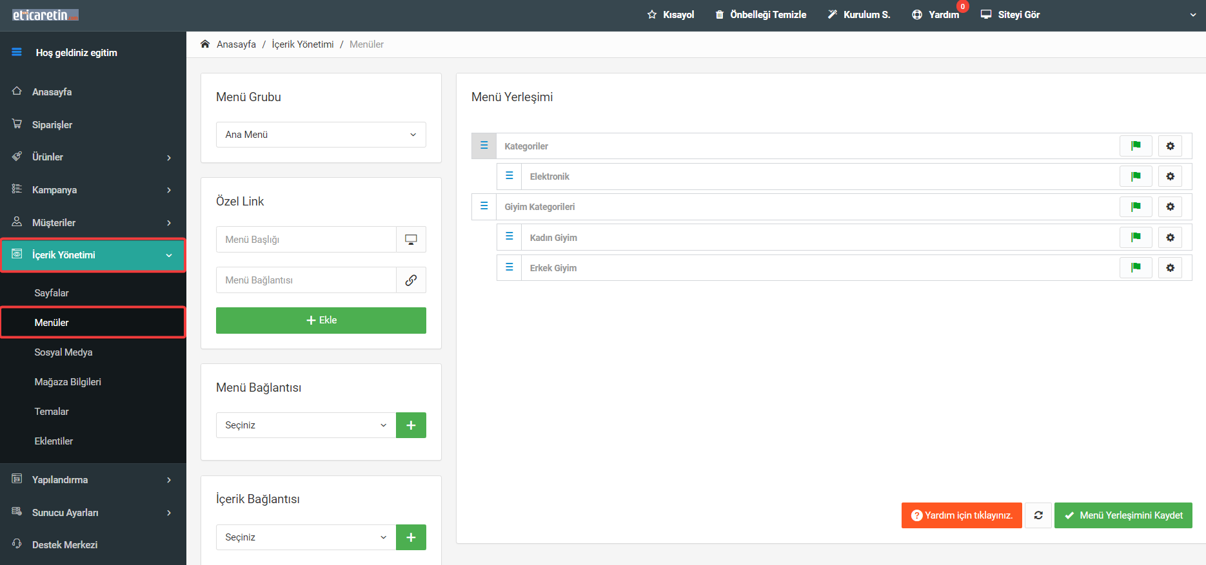Click Menü Yerleşimini Kaydet button
The height and width of the screenshot is (565, 1206).
(x=1123, y=515)
